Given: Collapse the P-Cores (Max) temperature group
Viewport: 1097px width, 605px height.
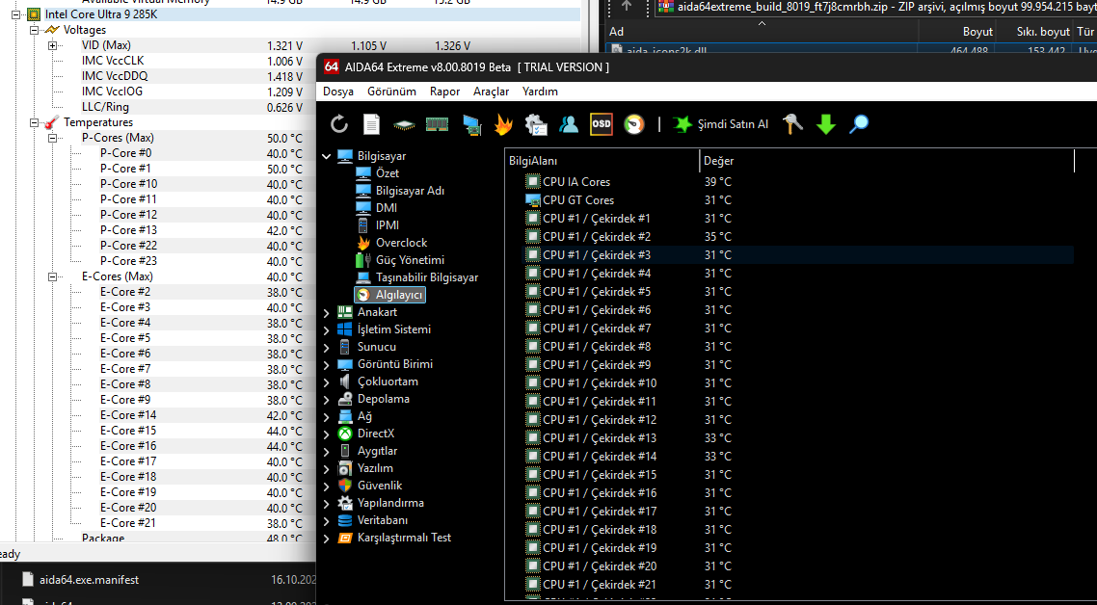Looking at the screenshot, I should [53, 138].
